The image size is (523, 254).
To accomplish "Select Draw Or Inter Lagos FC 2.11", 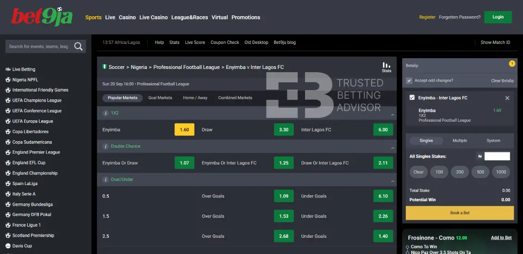I will coord(383,163).
